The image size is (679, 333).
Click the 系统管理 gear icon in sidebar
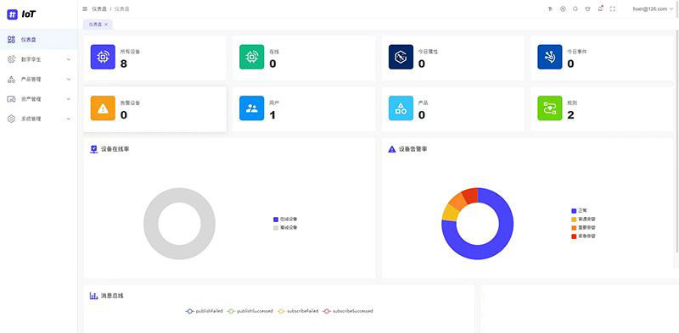coord(12,119)
